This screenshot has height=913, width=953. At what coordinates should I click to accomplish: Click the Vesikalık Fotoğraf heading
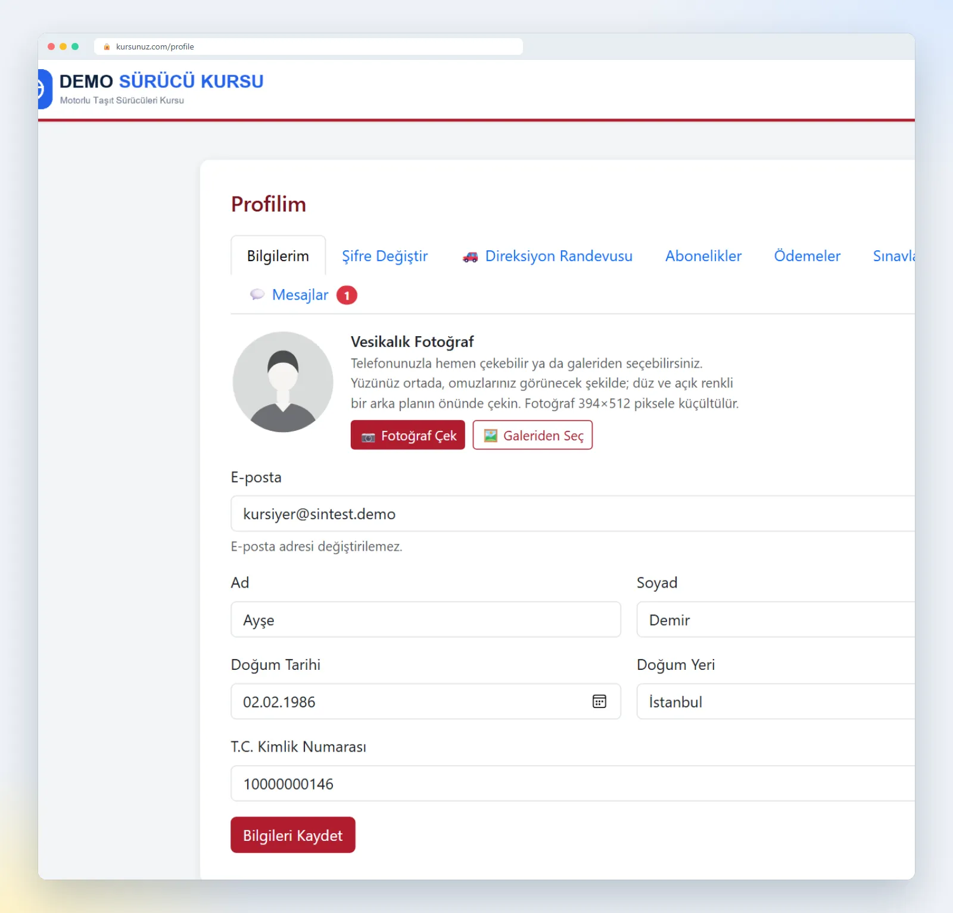pos(412,341)
